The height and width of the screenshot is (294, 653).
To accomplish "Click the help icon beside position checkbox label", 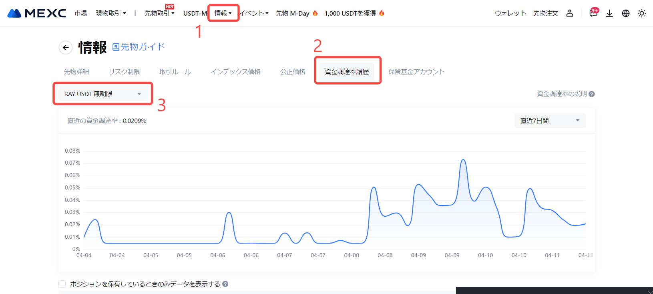I will point(225,284).
